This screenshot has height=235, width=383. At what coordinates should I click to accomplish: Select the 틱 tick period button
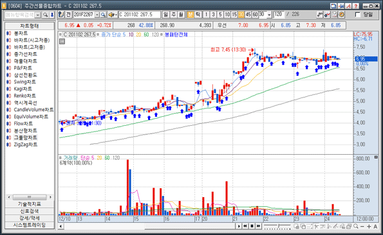point(198,15)
